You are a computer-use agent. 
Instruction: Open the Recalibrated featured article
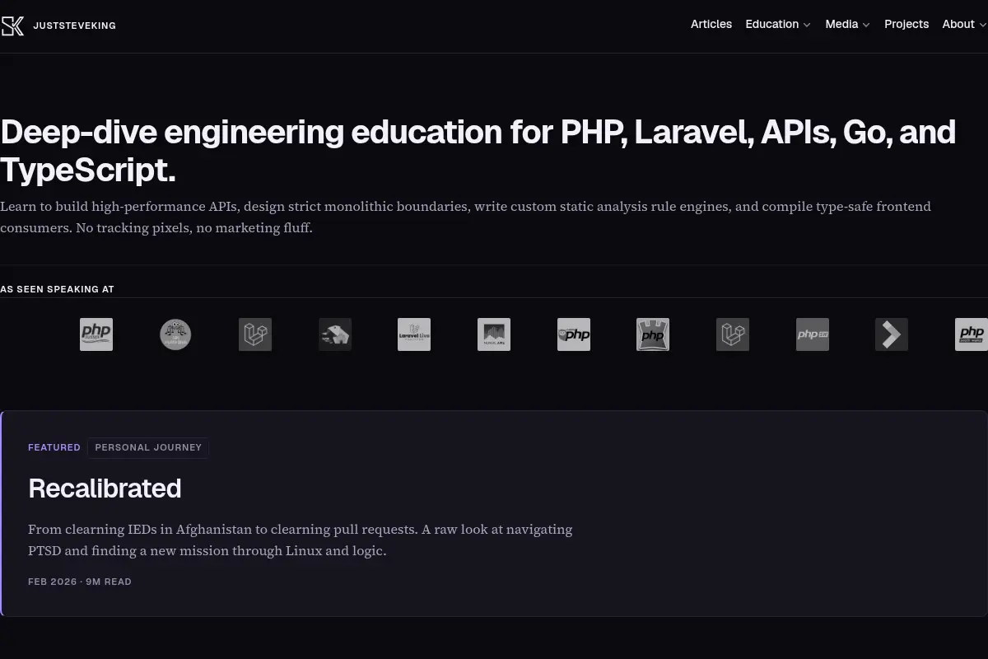click(105, 488)
